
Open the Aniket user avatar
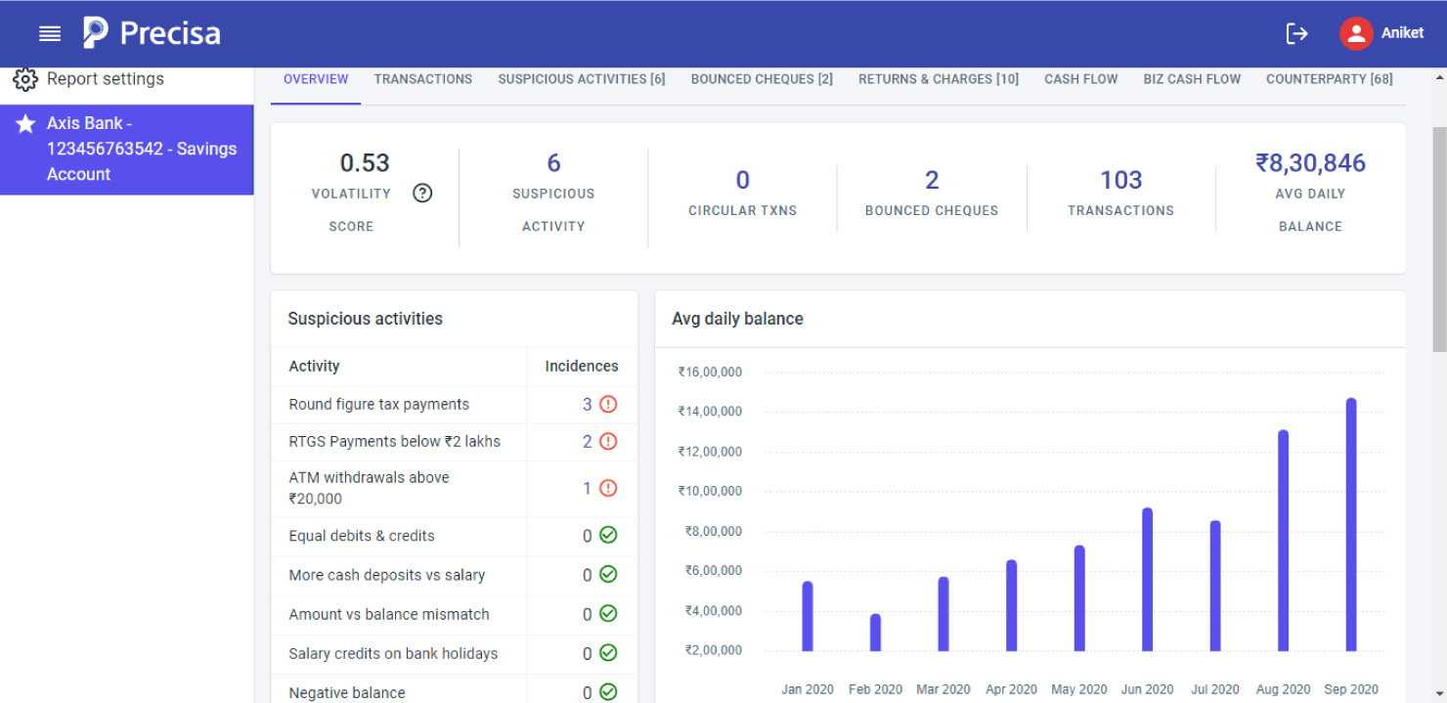point(1356,32)
